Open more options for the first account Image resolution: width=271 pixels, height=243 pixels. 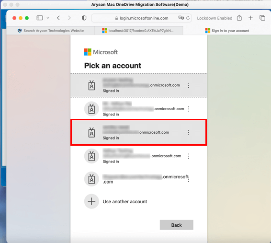coord(189,85)
